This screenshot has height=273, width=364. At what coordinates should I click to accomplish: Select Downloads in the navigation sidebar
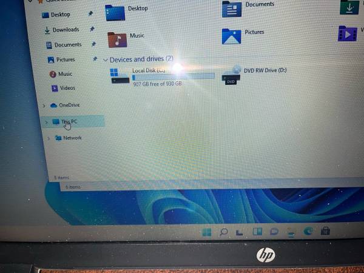(x=65, y=30)
